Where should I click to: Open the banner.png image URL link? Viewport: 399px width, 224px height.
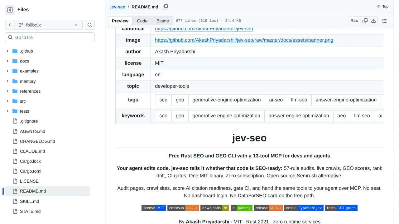pyautogui.click(x=244, y=40)
